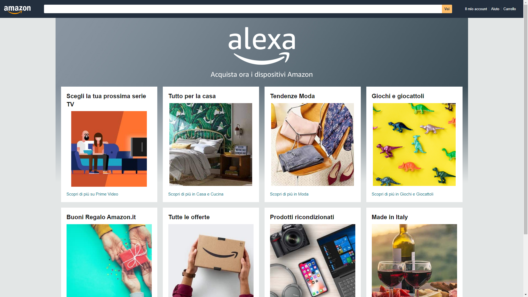Viewport: 528px width, 297px height.
Task: Click the page vertical scrollbar thumb
Action: point(526,119)
